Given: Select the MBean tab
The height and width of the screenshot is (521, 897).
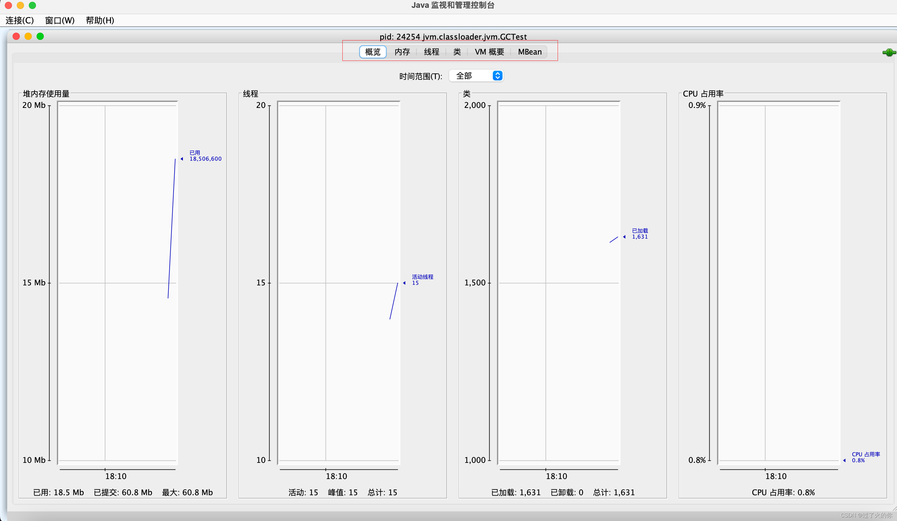Looking at the screenshot, I should pos(529,52).
